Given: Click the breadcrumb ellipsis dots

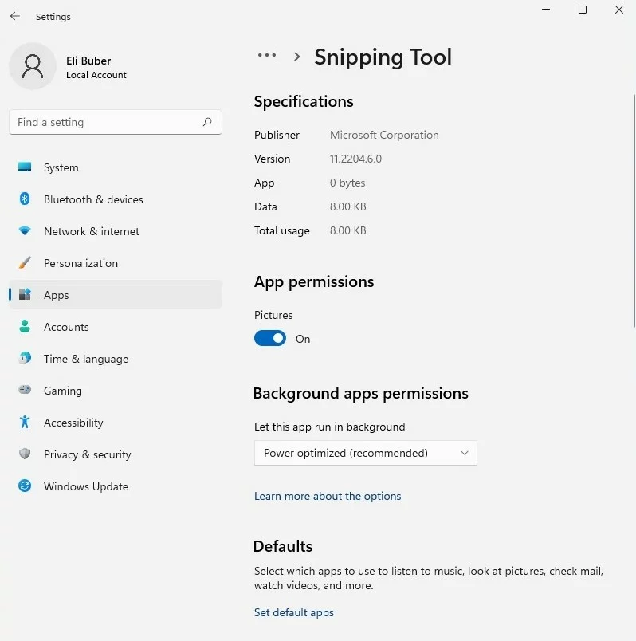Looking at the screenshot, I should 267,55.
